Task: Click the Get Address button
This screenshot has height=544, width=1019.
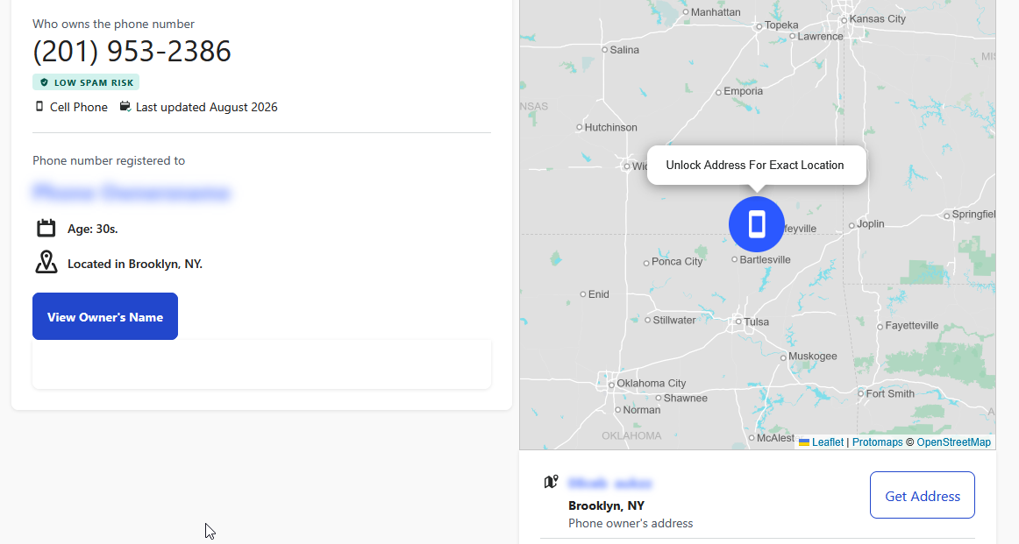Action: click(x=923, y=495)
